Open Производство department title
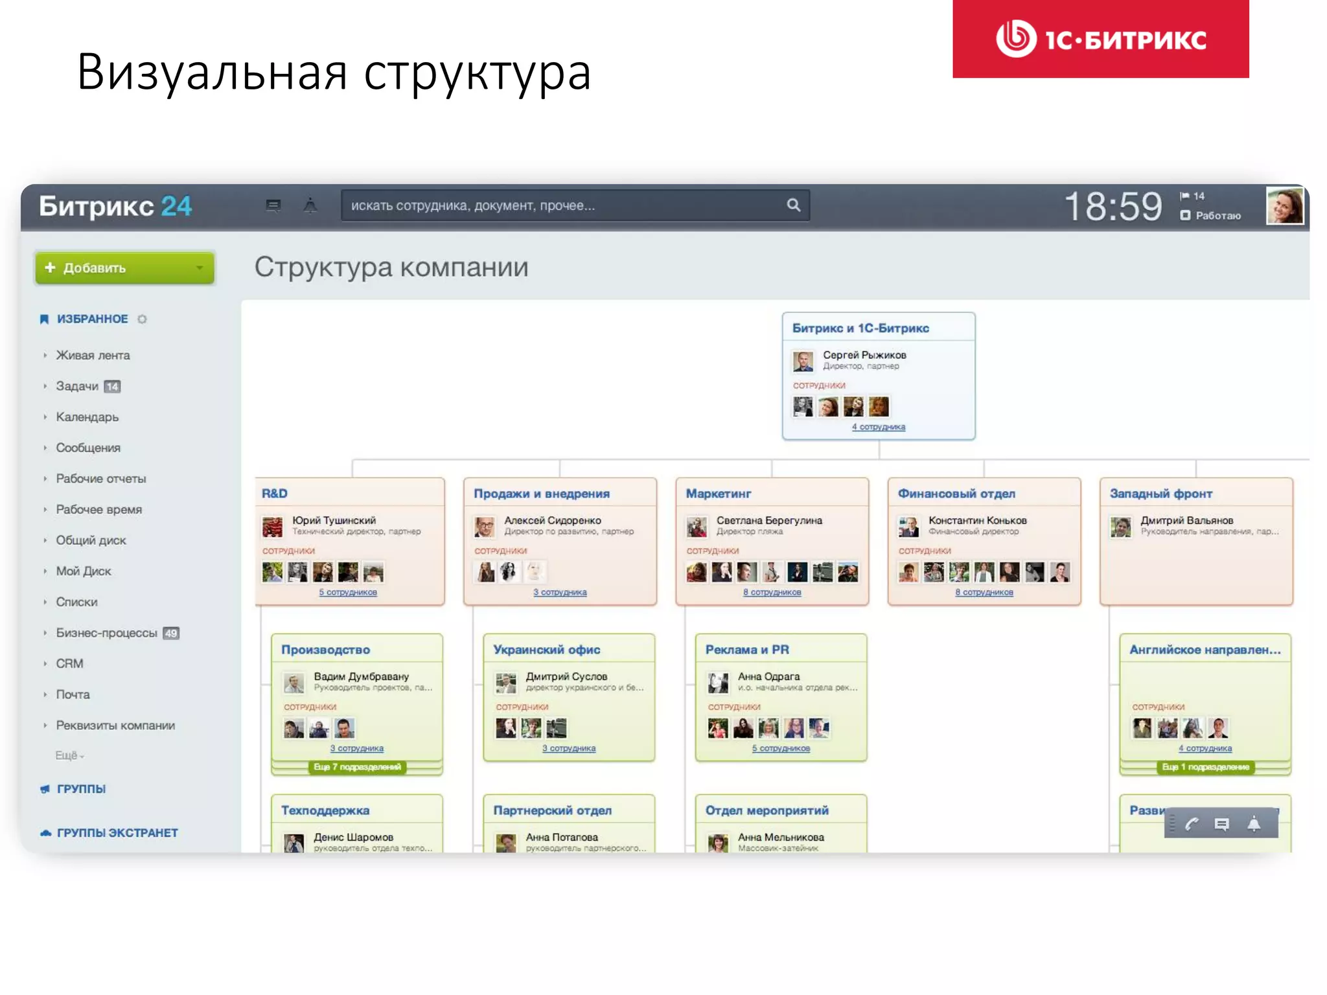This screenshot has width=1327, height=995. pyautogui.click(x=325, y=650)
